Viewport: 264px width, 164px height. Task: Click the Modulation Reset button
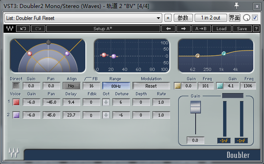(151, 86)
